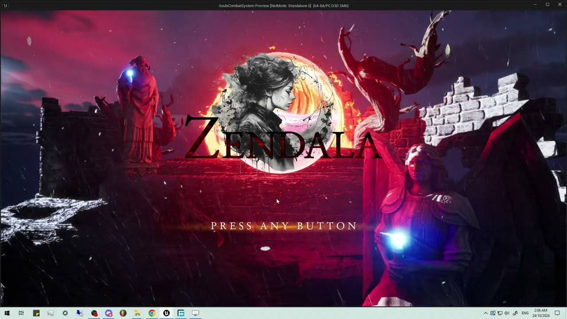Open the clock showing 2:06 AM
Screen dimensions: 567x319
coord(541,313)
